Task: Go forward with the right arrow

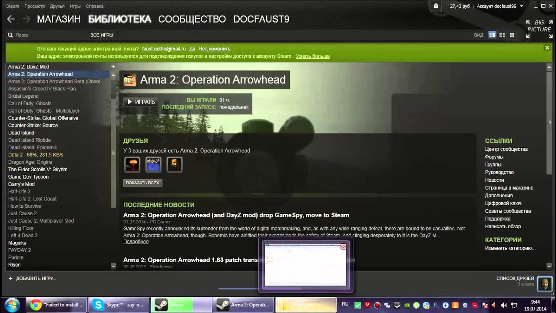Action: [26, 19]
